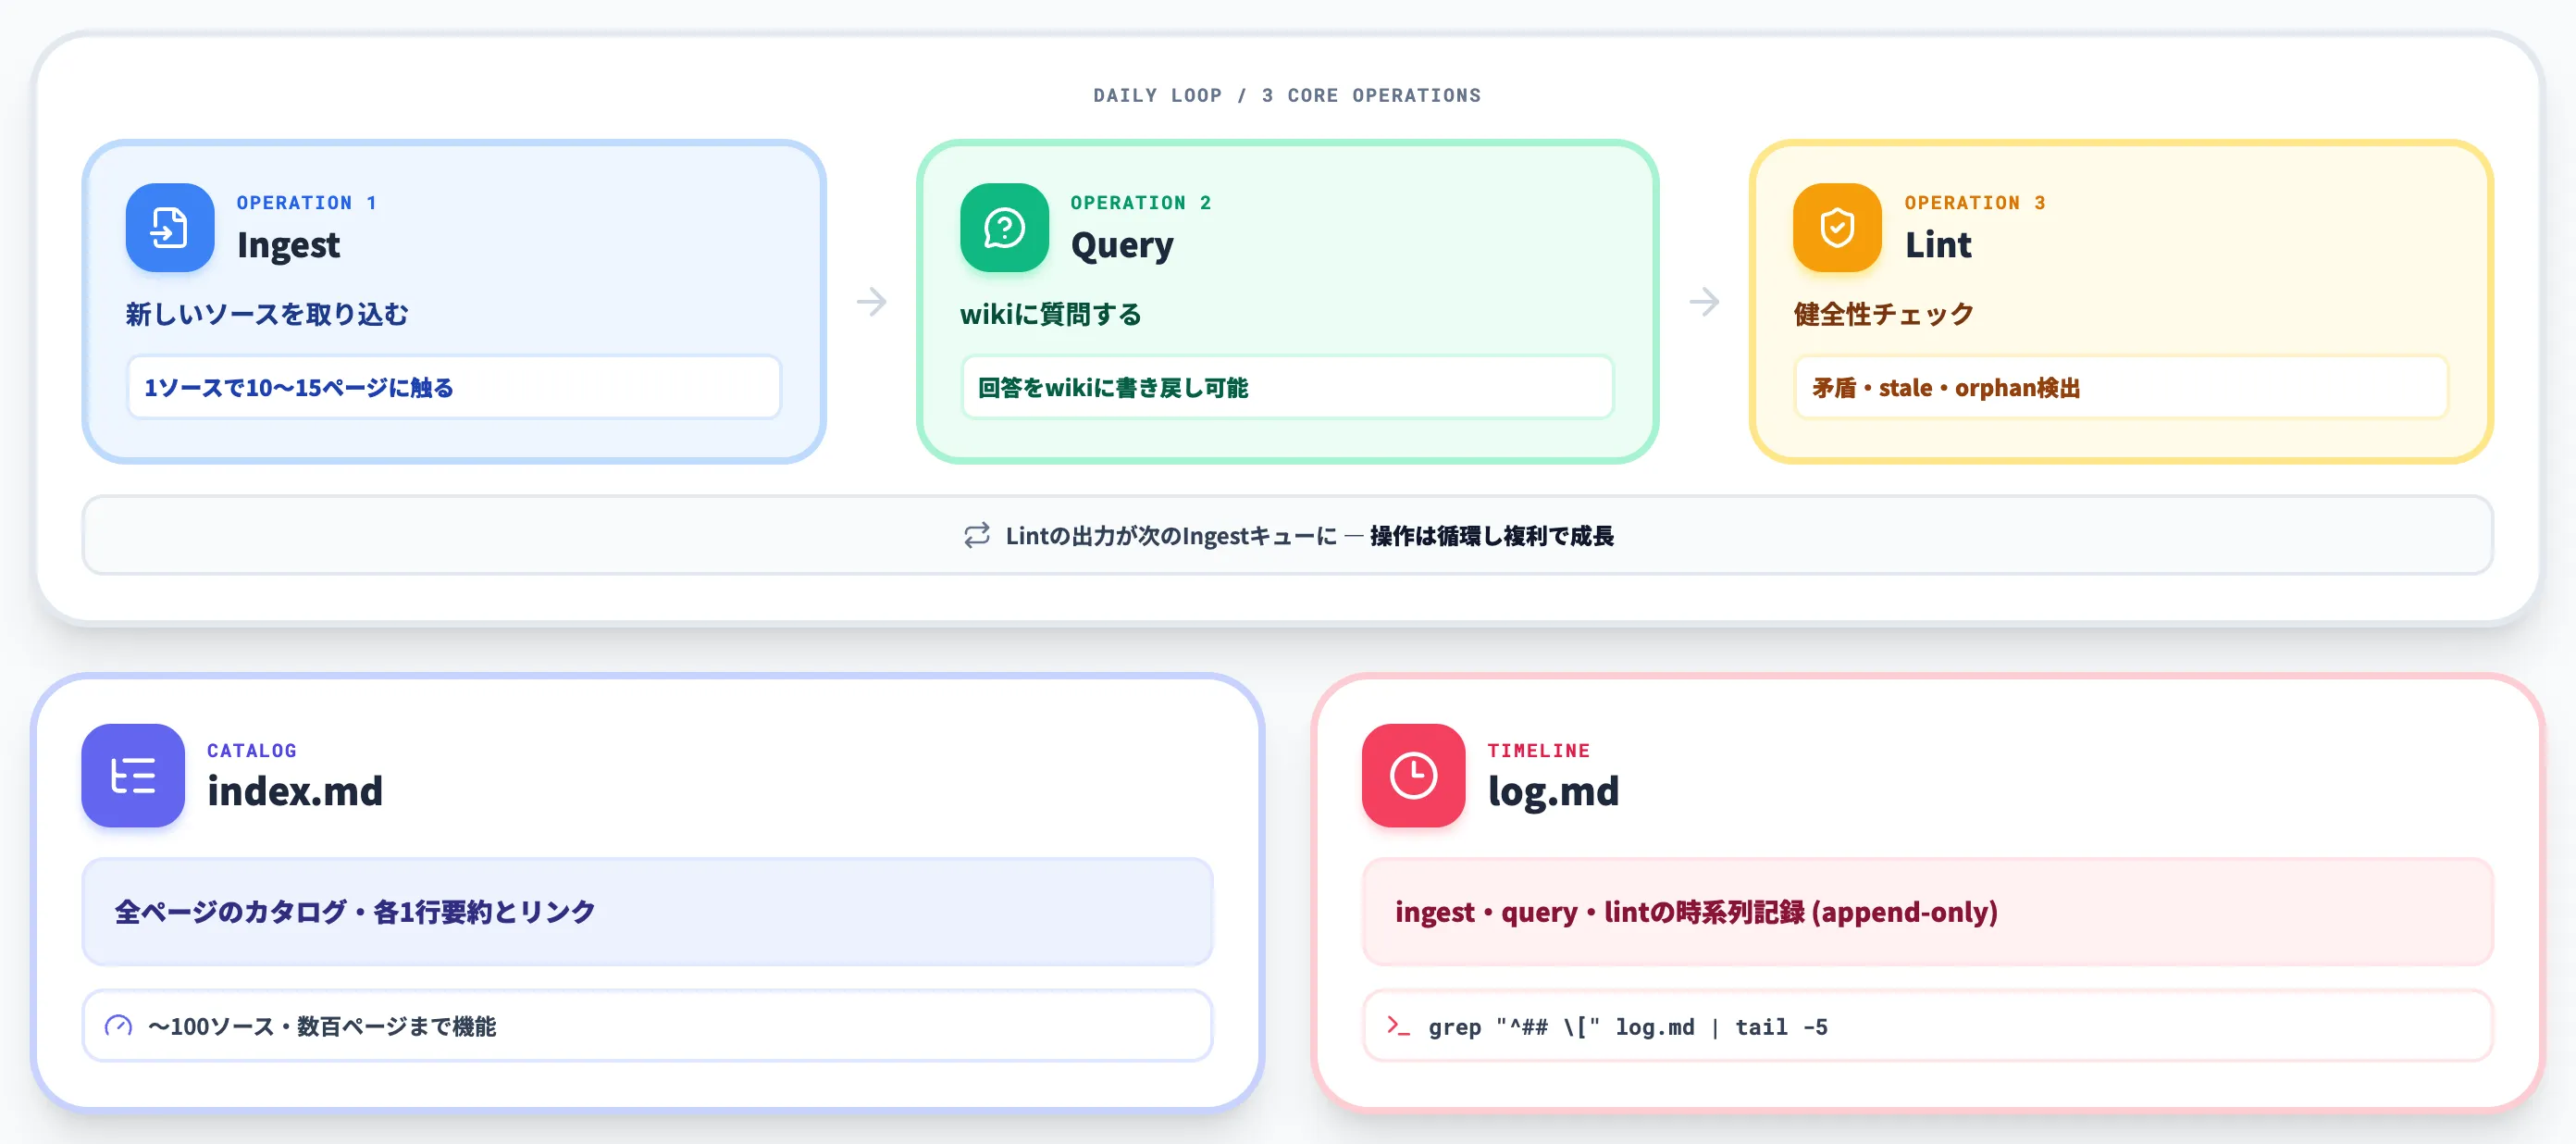
Task: Click the Ingest heading
Action: [x=288, y=245]
